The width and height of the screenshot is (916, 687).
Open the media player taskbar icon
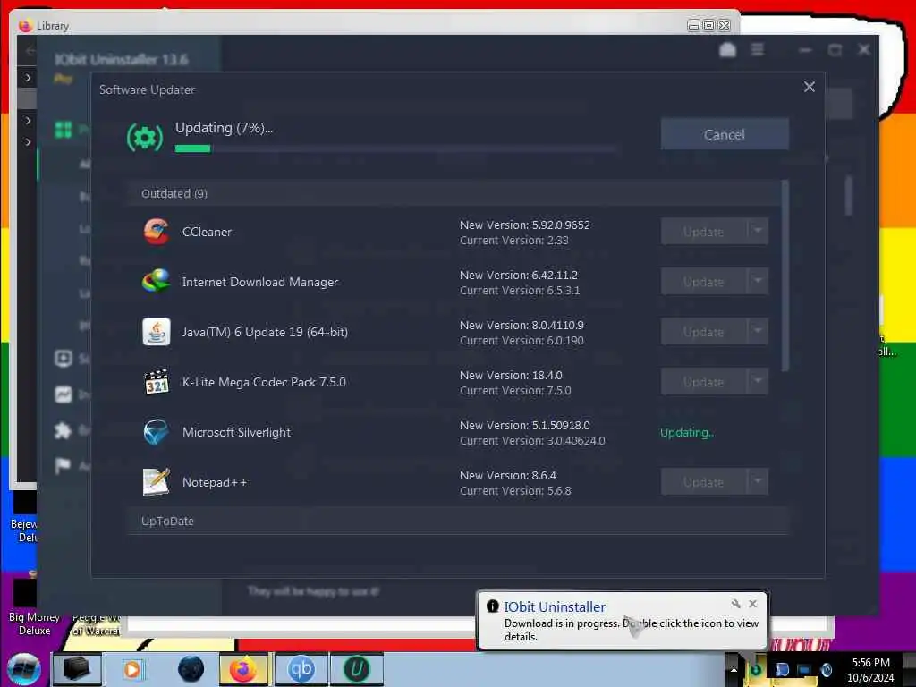click(x=132, y=669)
